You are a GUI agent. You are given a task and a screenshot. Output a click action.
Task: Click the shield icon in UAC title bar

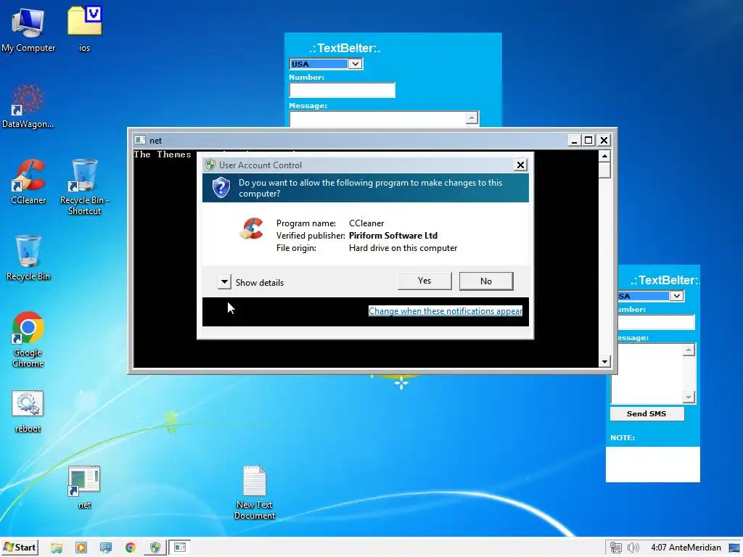click(x=210, y=165)
